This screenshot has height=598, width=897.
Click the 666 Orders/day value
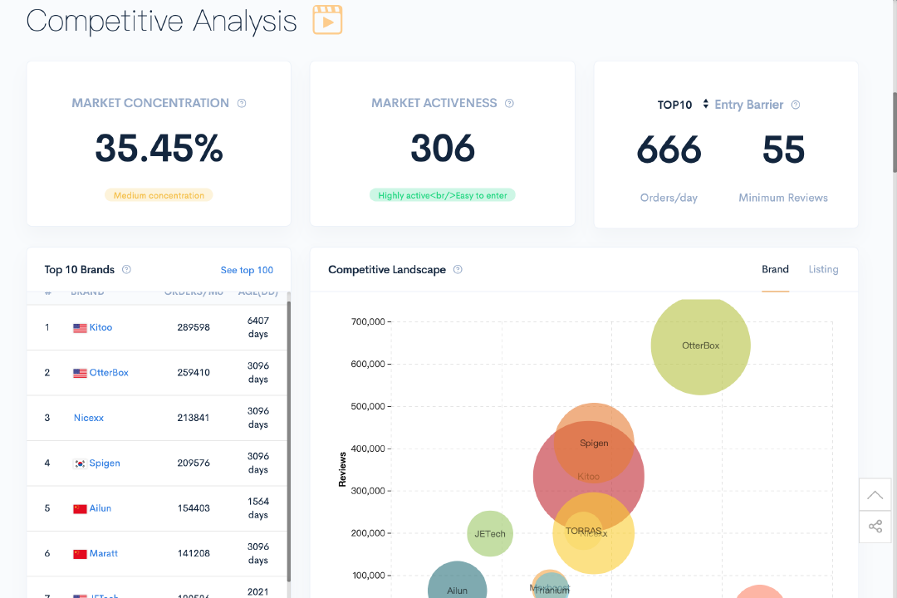669,150
